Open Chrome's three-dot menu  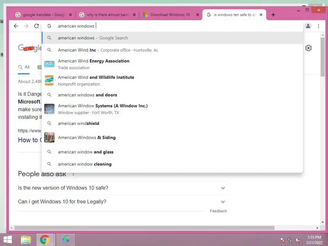(318, 26)
